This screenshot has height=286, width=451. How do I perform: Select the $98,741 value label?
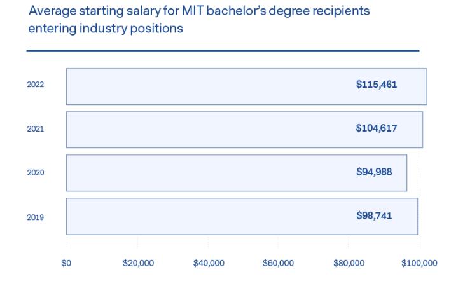click(374, 215)
